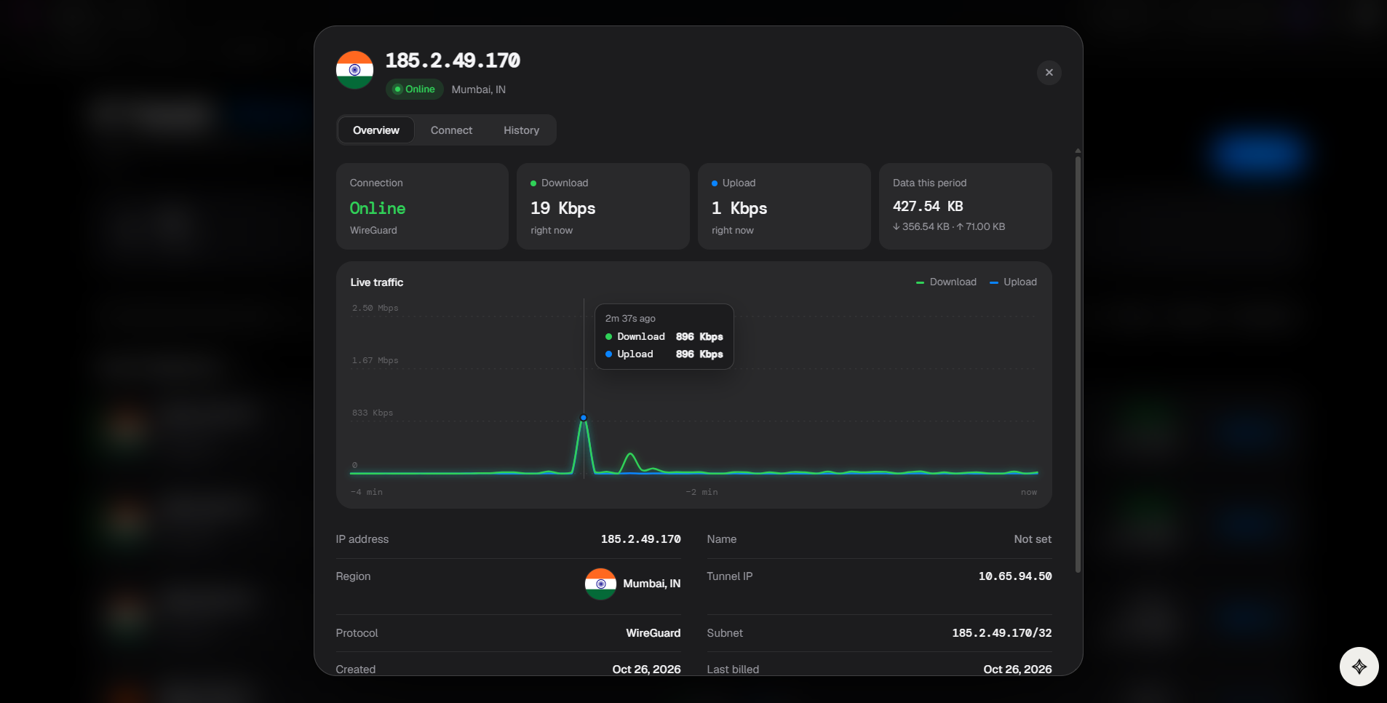Screen dimensions: 1387x703
Task: Click the hovered data point on traffic chart
Action: tap(584, 418)
